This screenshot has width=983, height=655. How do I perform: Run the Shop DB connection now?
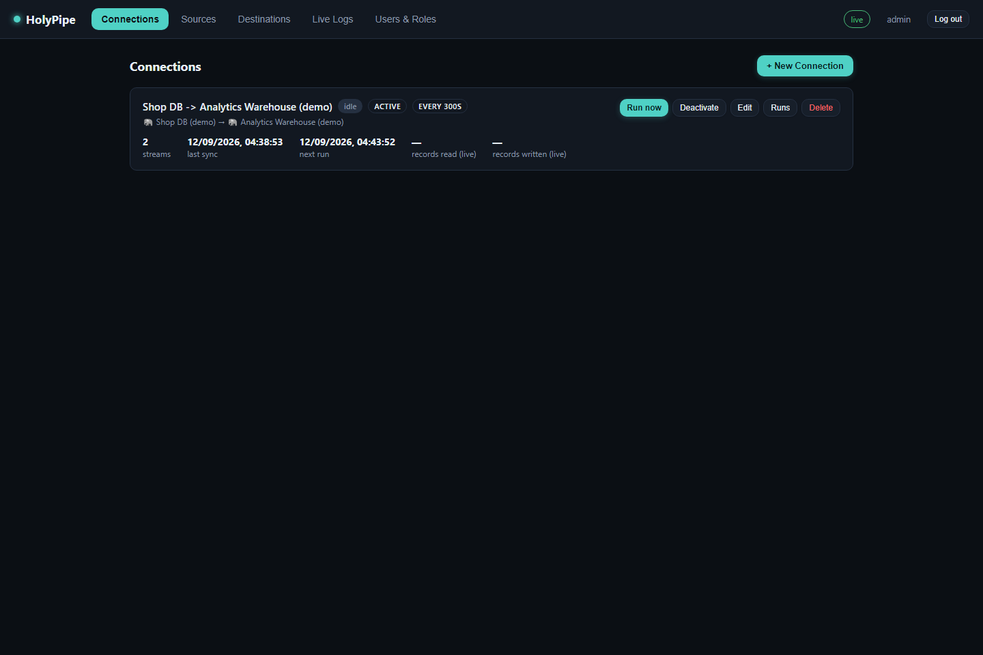click(x=644, y=108)
